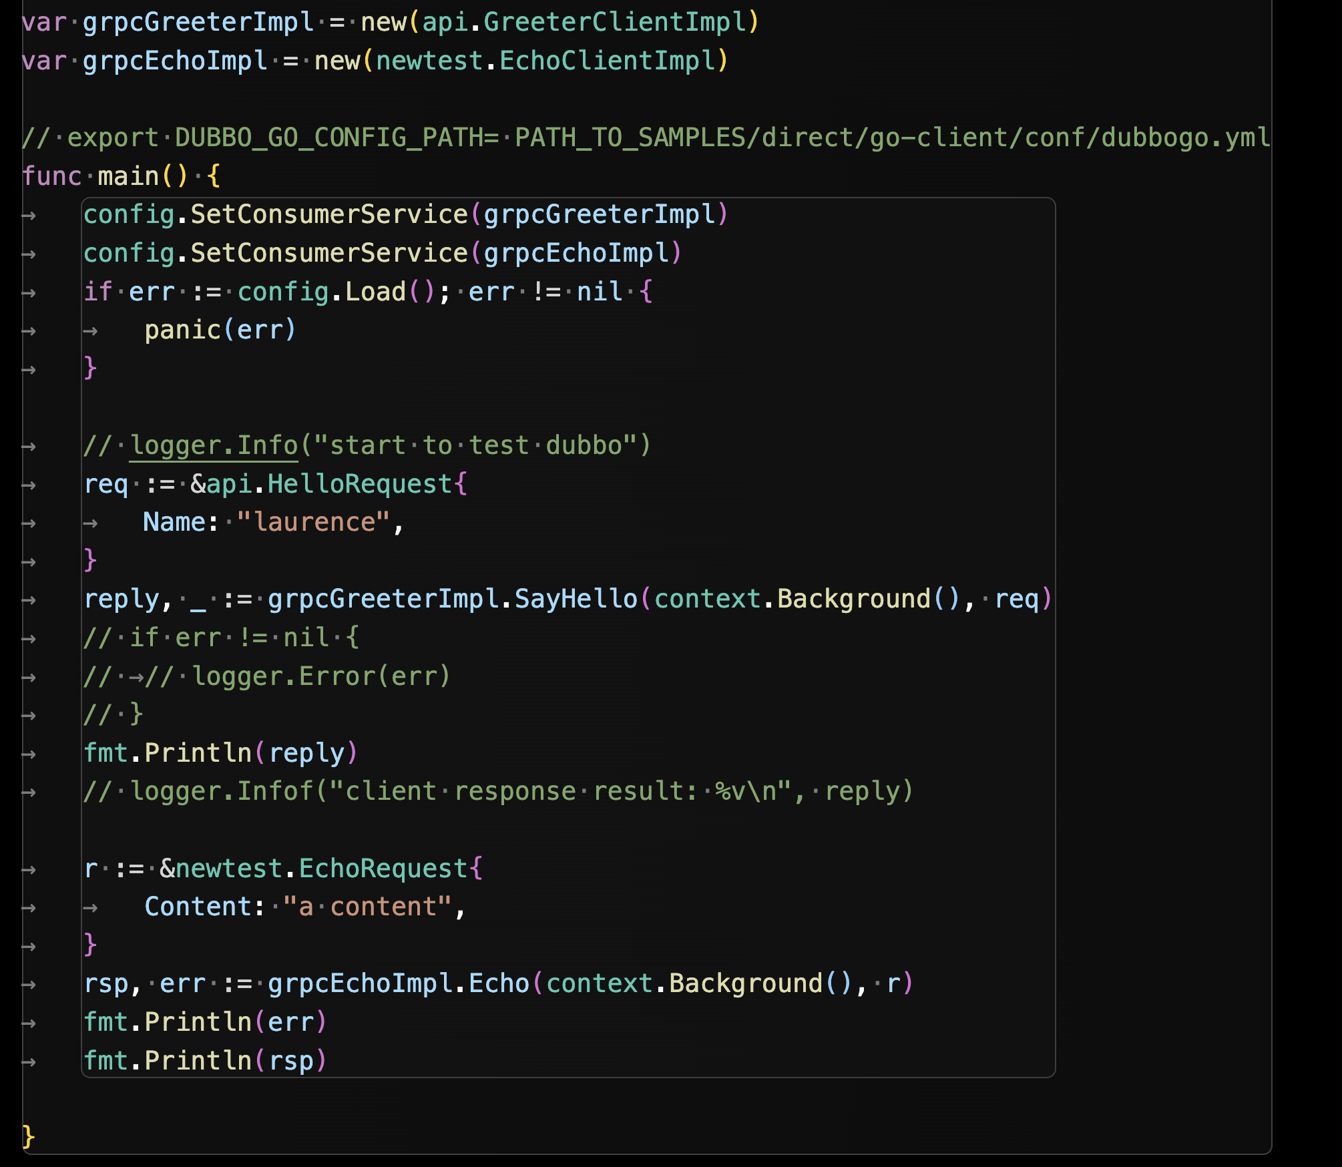Image resolution: width=1342 pixels, height=1167 pixels.
Task: Click the main function name
Action: coord(128,176)
